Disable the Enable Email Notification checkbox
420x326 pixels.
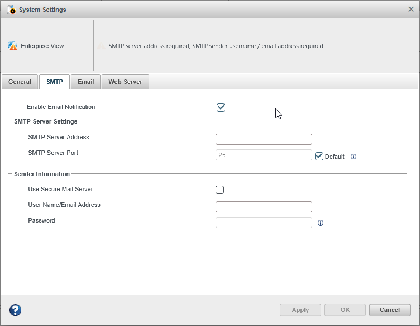point(221,107)
